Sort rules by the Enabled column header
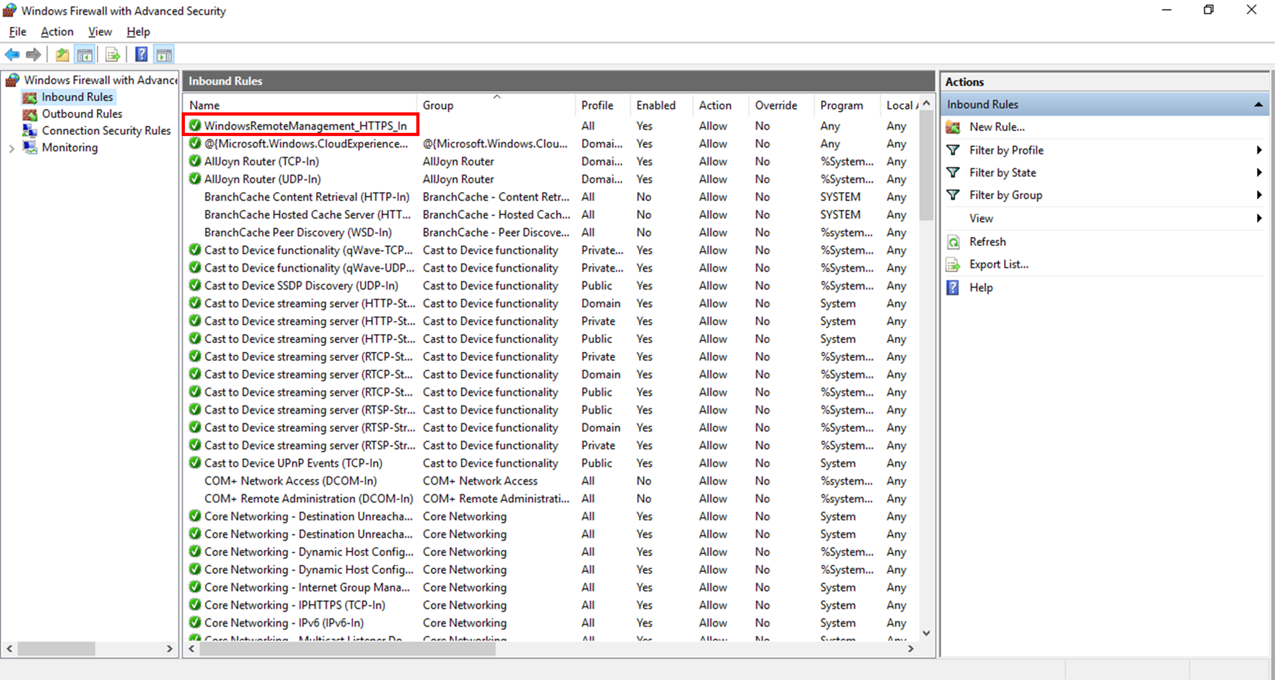 661,105
